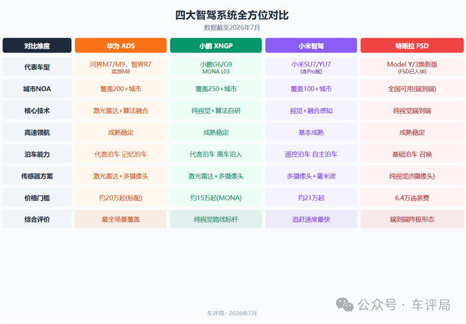Click the cell 约21万起
The height and width of the screenshot is (324, 466).
[x=311, y=198]
